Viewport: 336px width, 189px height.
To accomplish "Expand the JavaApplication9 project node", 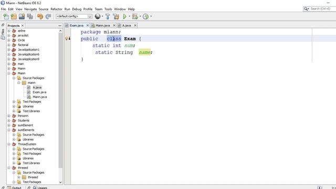I will pos(9,59).
